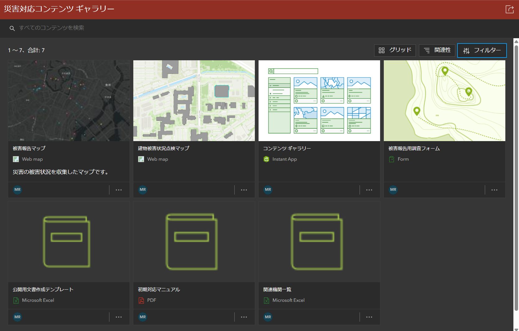Open more options for 被害報告マップ card
519x331 pixels.
119,190
